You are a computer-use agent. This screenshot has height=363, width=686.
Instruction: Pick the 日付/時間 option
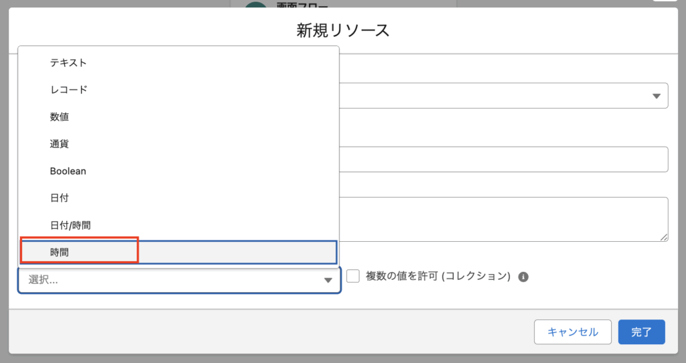click(x=70, y=225)
